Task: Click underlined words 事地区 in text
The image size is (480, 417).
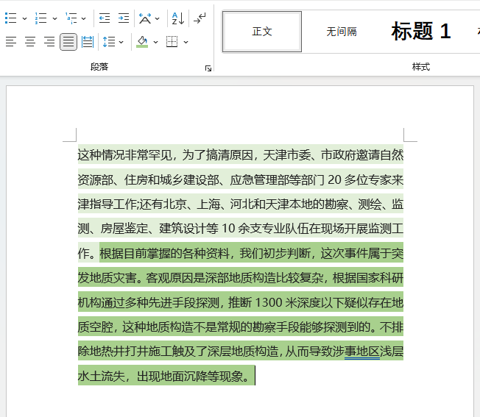Action: click(x=362, y=352)
